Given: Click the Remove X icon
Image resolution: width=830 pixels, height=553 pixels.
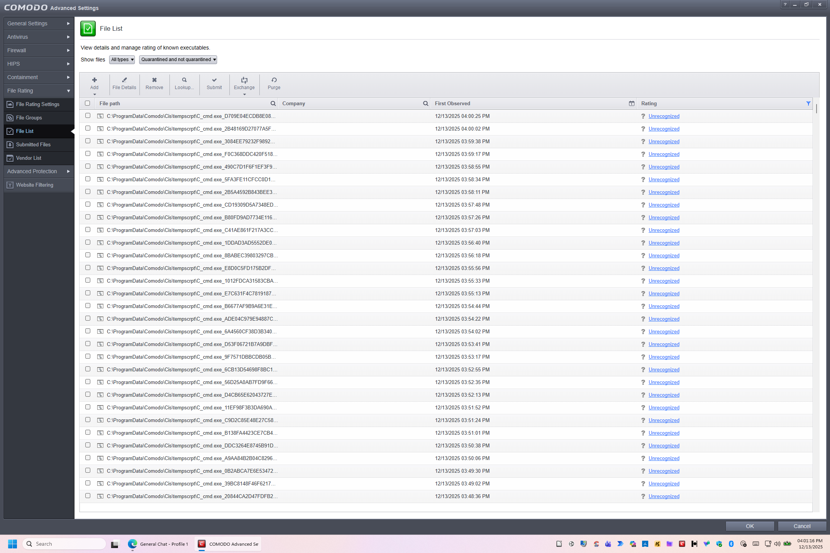Looking at the screenshot, I should pos(154,80).
